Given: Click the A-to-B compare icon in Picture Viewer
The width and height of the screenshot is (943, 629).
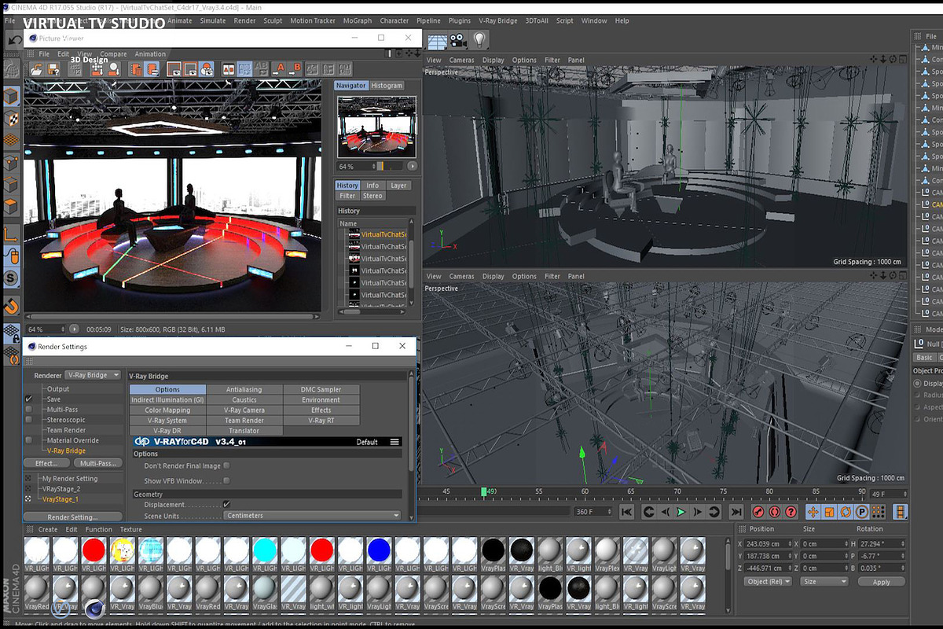Looking at the screenshot, I should point(261,69).
